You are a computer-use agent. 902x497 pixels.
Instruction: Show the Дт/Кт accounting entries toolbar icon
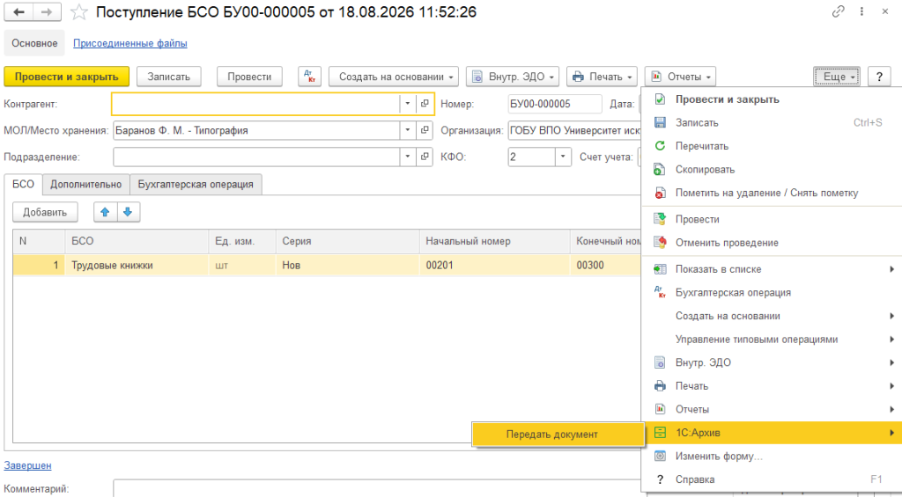[x=309, y=77]
